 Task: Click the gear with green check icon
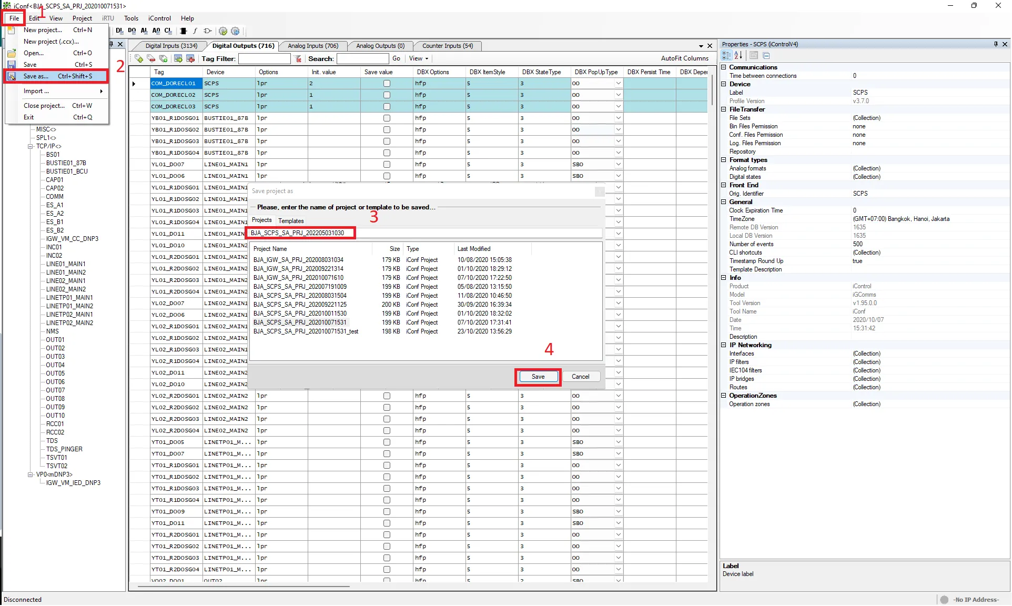[x=223, y=31]
